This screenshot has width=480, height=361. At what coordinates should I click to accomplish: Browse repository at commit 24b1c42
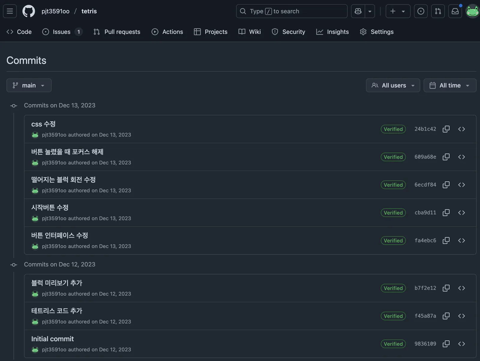tap(461, 129)
